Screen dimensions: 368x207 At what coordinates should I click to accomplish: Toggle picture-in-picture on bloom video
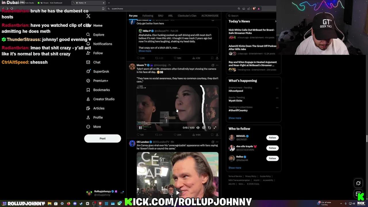pyautogui.click(x=209, y=128)
